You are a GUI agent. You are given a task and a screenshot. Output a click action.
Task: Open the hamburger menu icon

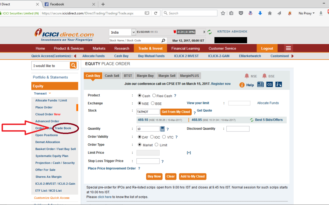288,48
